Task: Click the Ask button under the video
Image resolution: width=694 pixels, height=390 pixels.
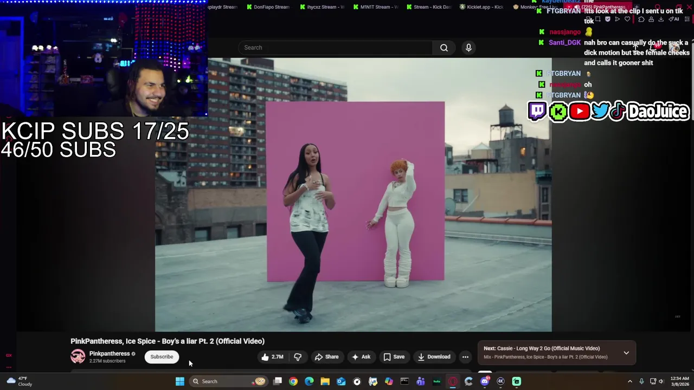Action: pyautogui.click(x=361, y=357)
